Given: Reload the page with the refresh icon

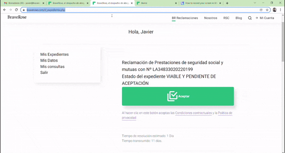Looking at the screenshot, I should point(16,10).
